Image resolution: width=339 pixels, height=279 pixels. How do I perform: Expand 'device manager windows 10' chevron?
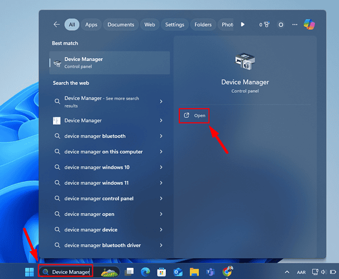point(161,167)
